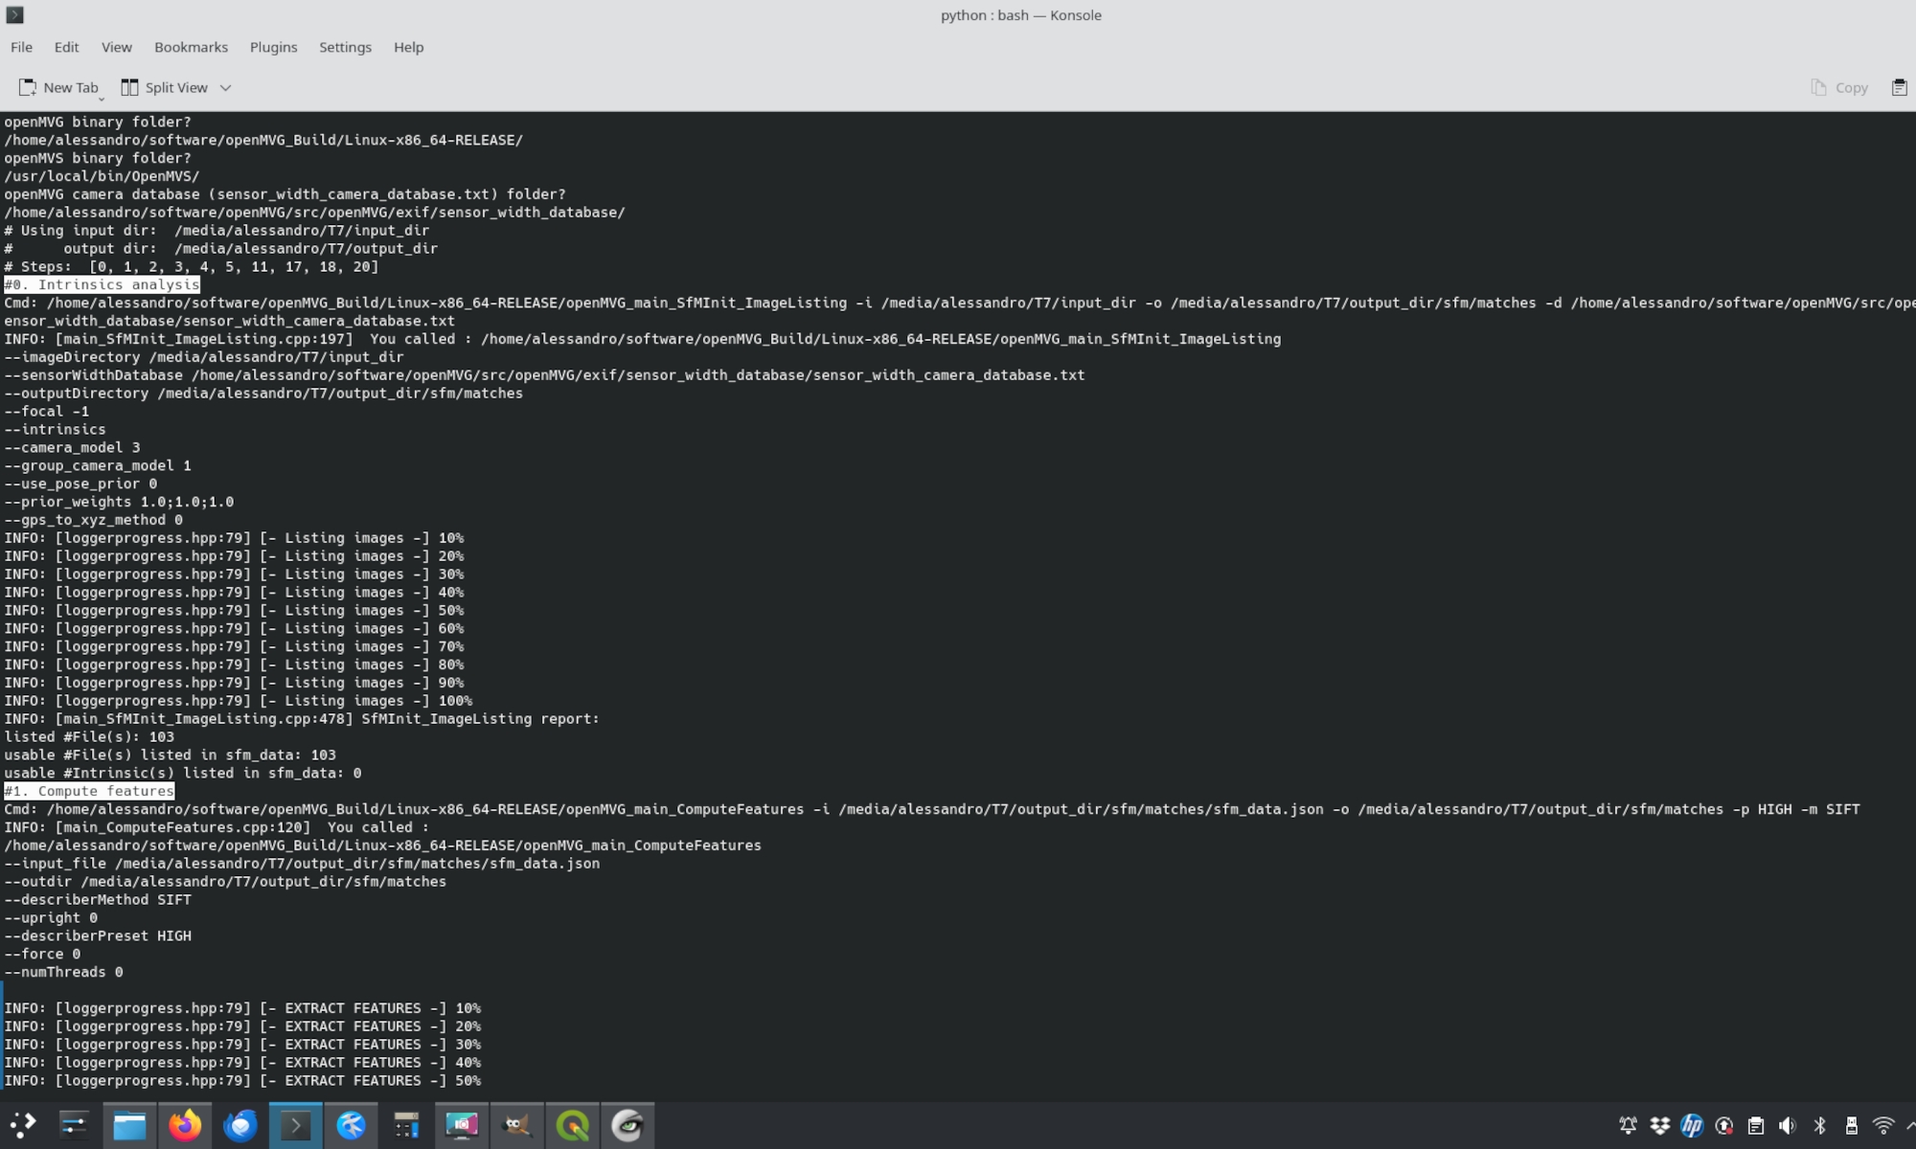This screenshot has height=1149, width=1916.
Task: Launch GIMP from the taskbar
Action: 516,1125
